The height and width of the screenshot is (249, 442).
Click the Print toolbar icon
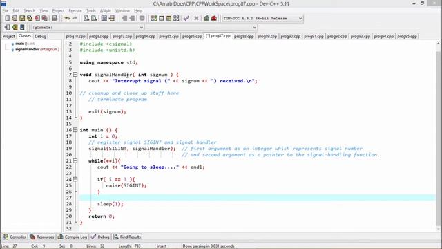click(x=55, y=19)
